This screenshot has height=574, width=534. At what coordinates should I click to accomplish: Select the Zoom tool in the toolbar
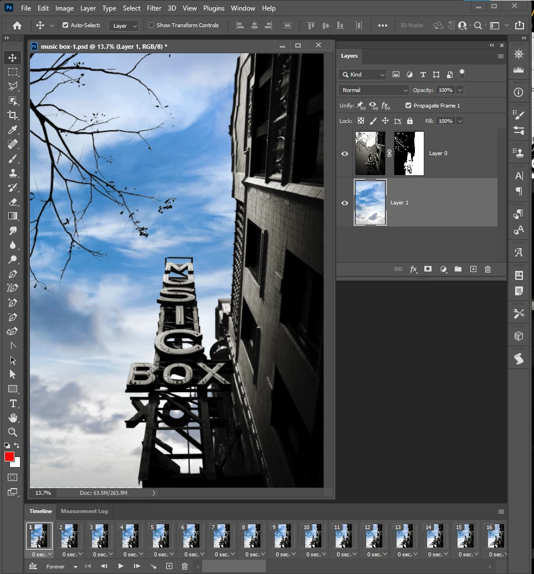click(12, 432)
